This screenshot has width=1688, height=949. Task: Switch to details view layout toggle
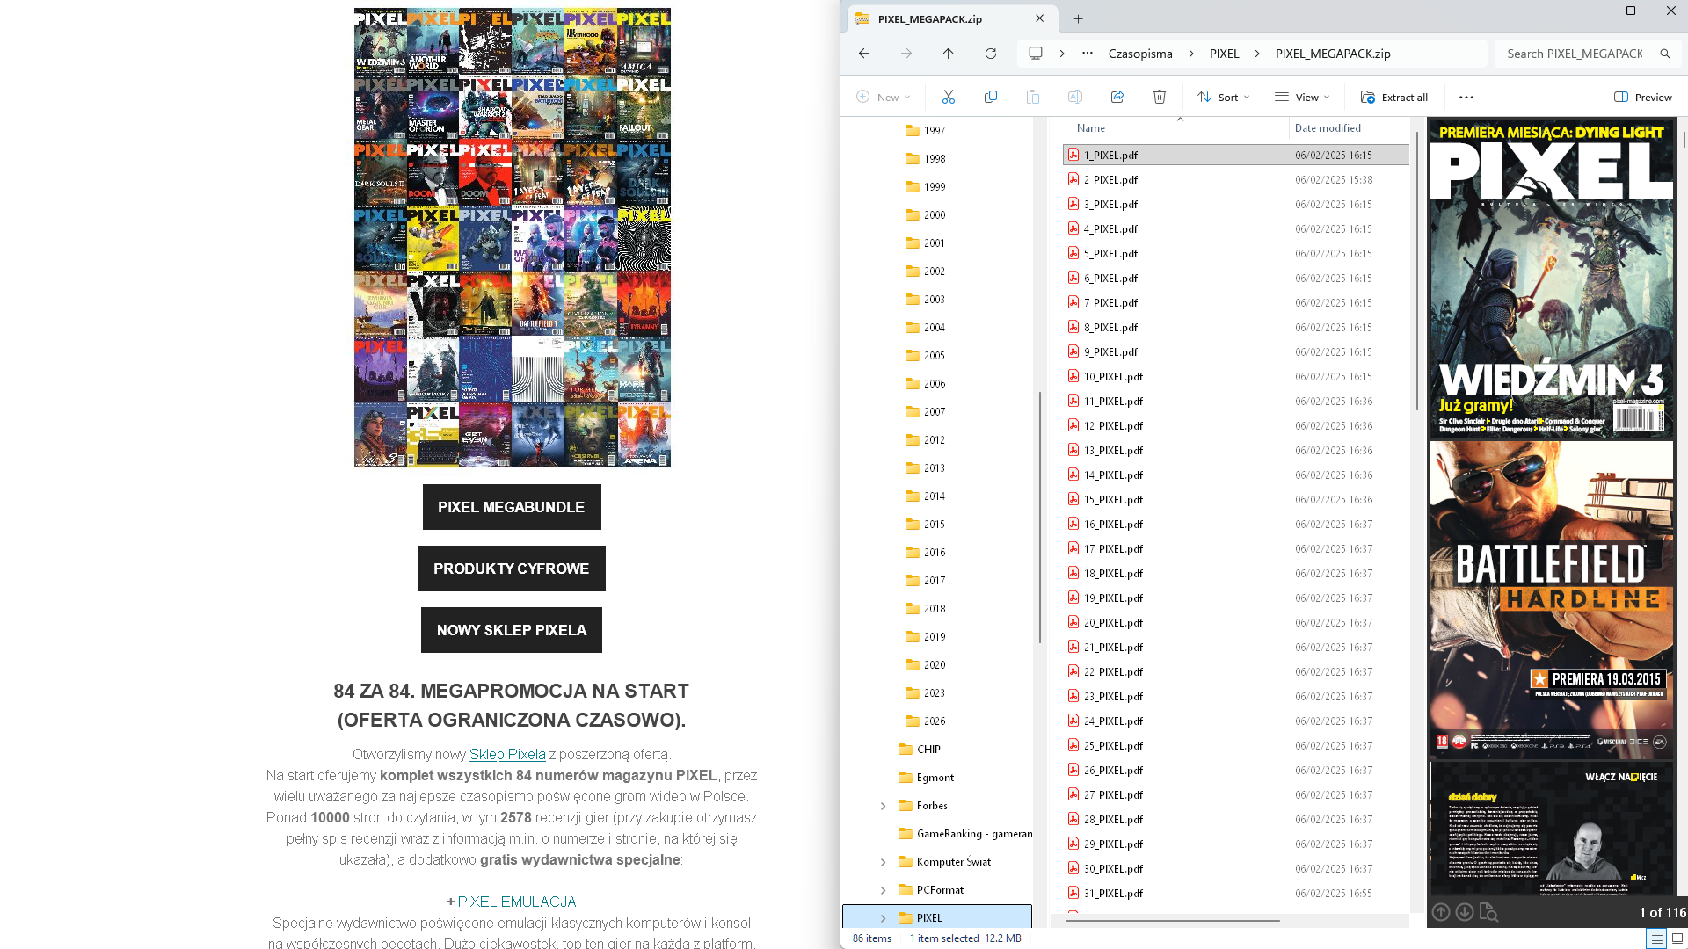(1656, 938)
